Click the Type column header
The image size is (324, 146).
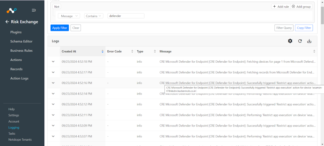tap(146, 51)
